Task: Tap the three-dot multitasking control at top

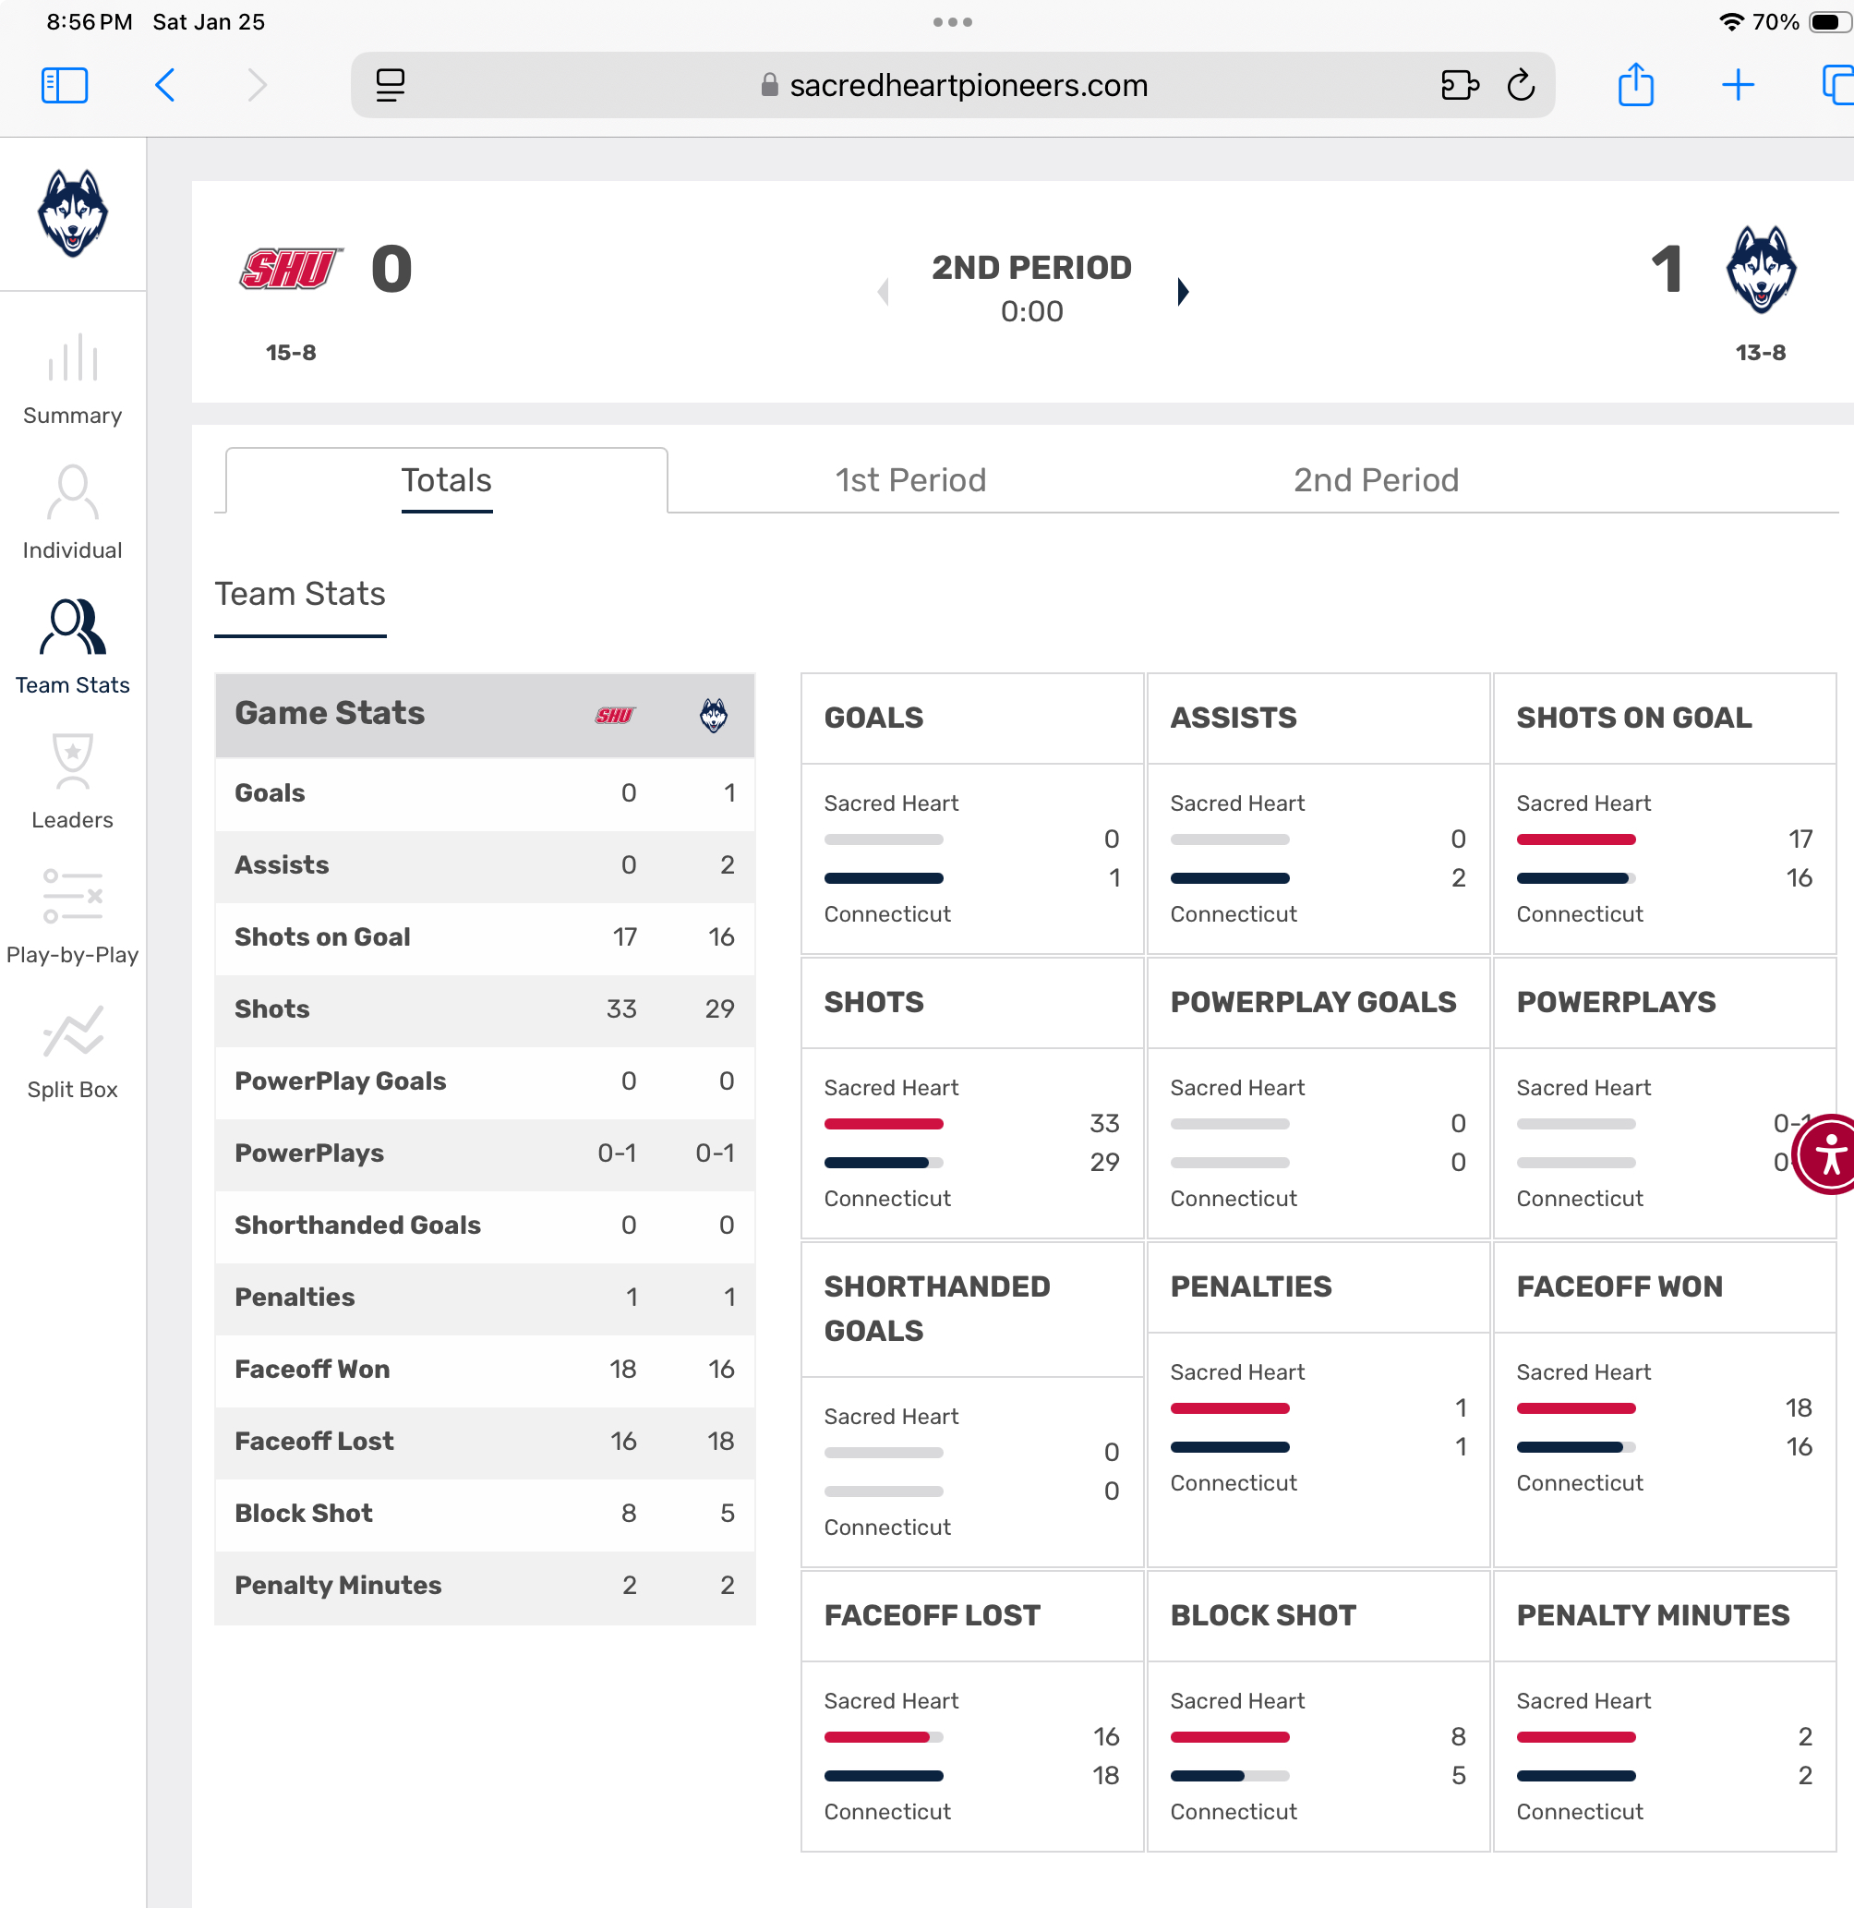Action: tap(952, 21)
